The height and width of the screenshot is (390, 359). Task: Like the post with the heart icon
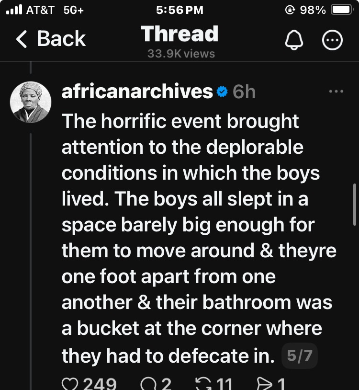point(71,384)
